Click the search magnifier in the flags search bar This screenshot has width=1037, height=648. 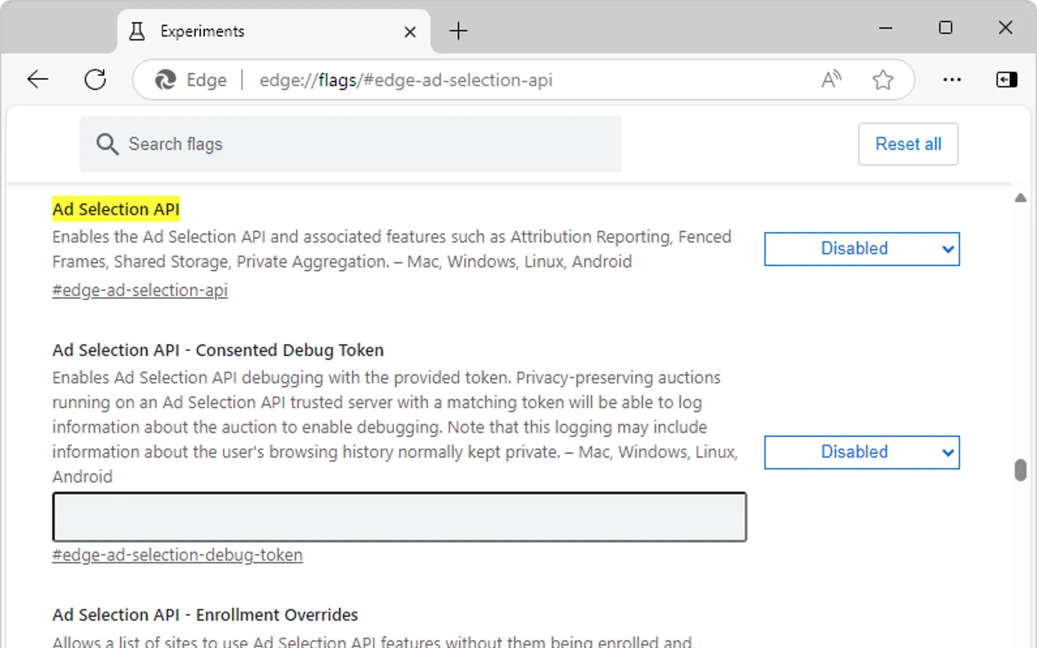[x=107, y=144]
